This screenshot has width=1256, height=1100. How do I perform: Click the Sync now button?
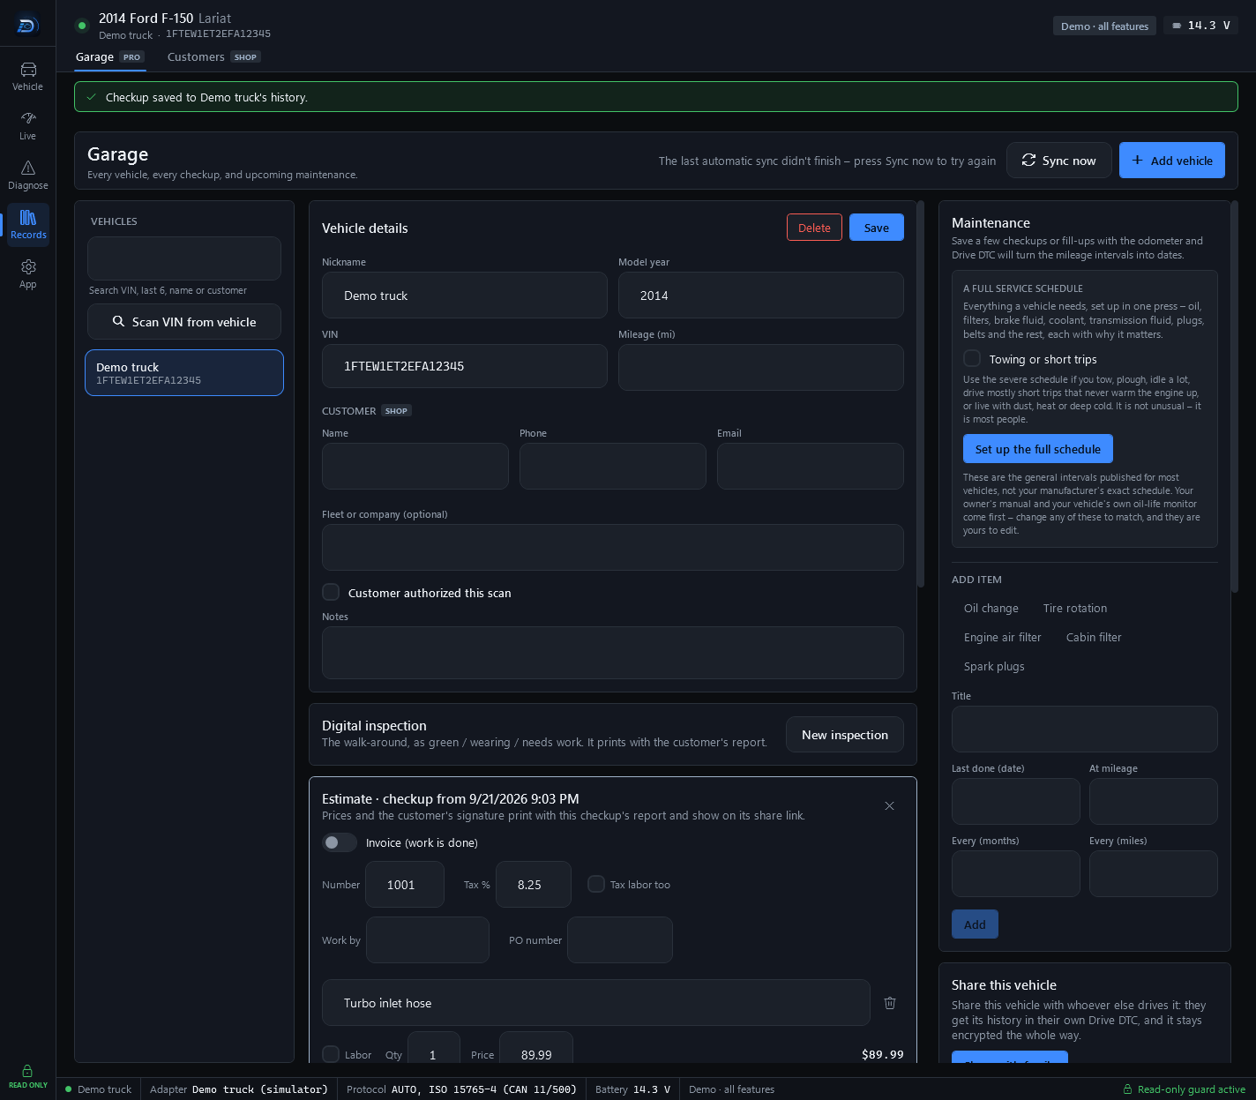1058,161
